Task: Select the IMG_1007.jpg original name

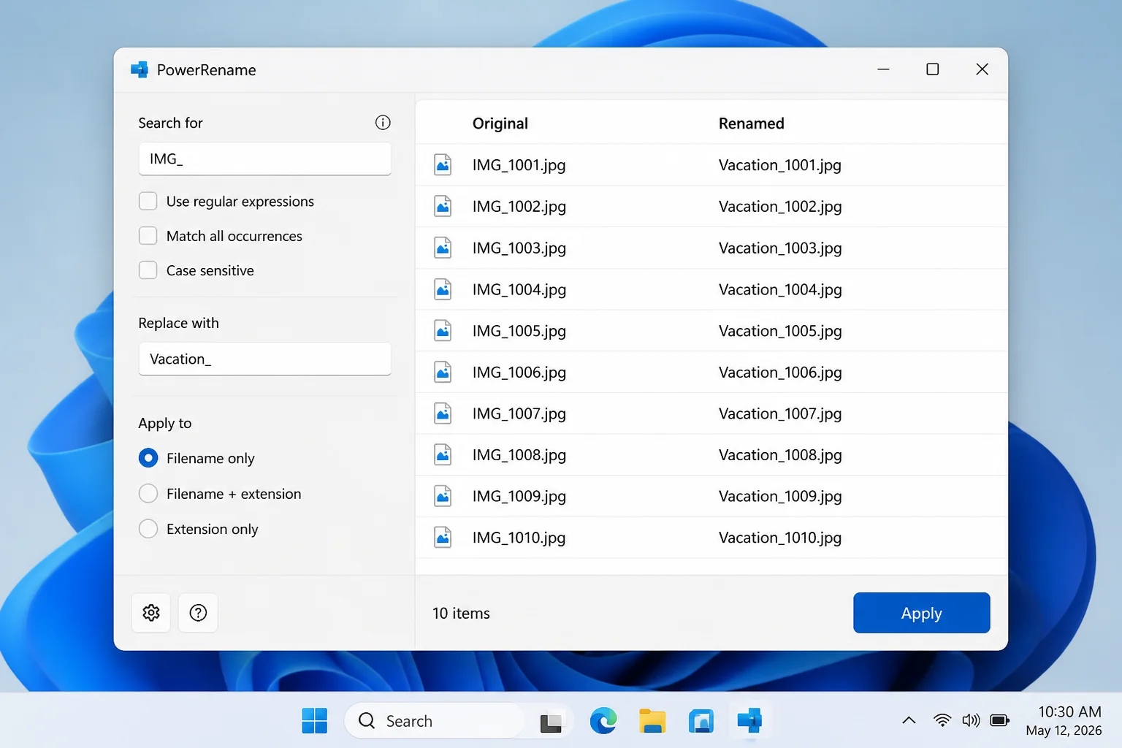Action: tap(519, 413)
